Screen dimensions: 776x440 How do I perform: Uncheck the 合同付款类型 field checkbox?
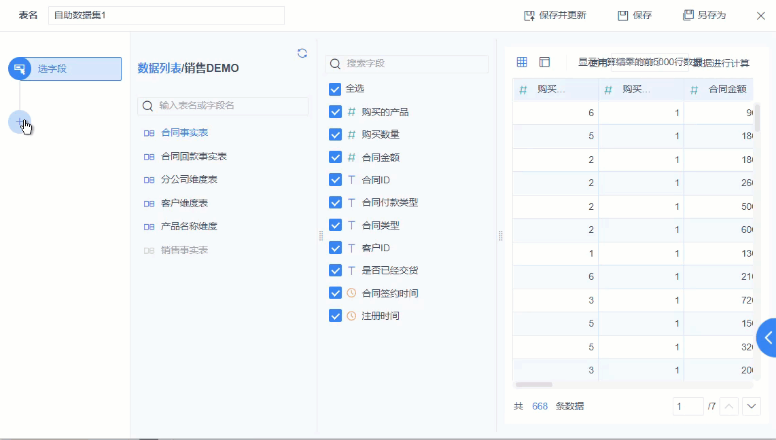click(335, 203)
